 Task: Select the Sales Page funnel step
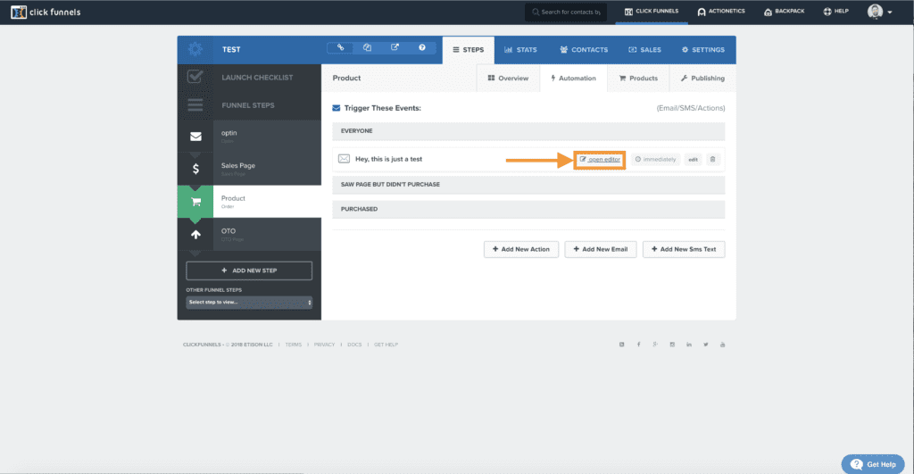pyautogui.click(x=250, y=169)
